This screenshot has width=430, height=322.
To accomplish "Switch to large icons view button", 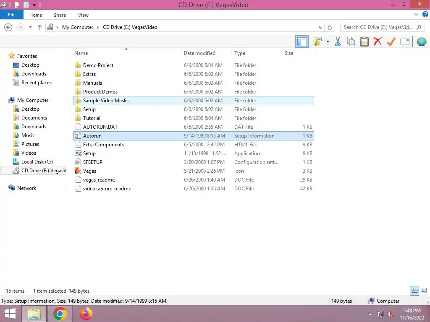I will click(x=424, y=291).
